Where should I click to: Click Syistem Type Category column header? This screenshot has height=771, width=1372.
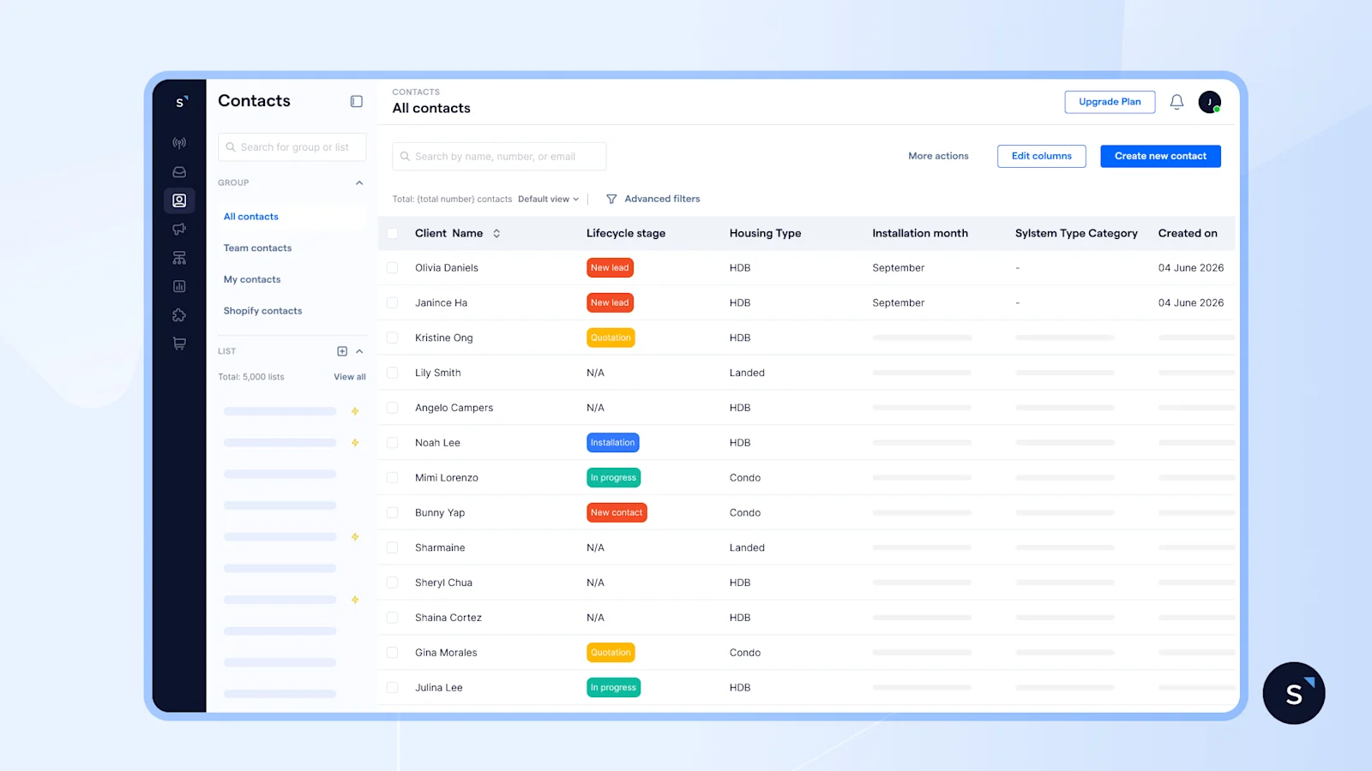coord(1076,233)
